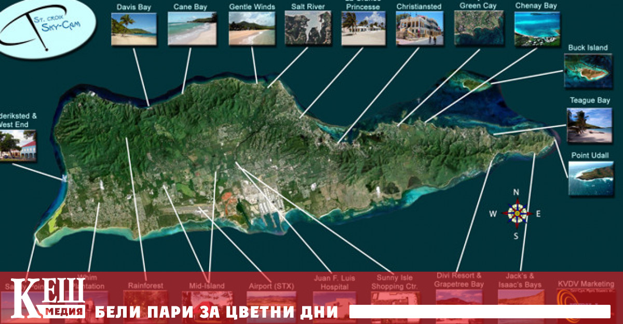View the Point Udall coastline image
This screenshot has height=324, width=623.
tap(590, 179)
